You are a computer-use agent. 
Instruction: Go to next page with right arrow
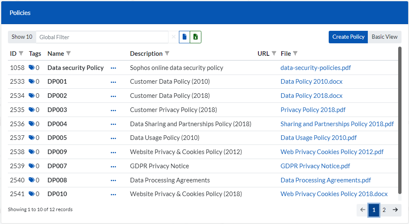(395, 210)
